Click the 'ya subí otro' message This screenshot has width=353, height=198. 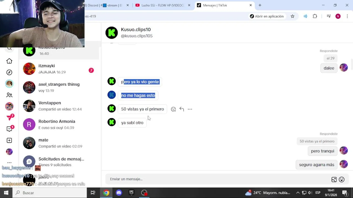tap(132, 123)
